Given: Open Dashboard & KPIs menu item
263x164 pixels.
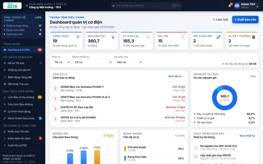Looking at the screenshot, I should pos(23,50).
